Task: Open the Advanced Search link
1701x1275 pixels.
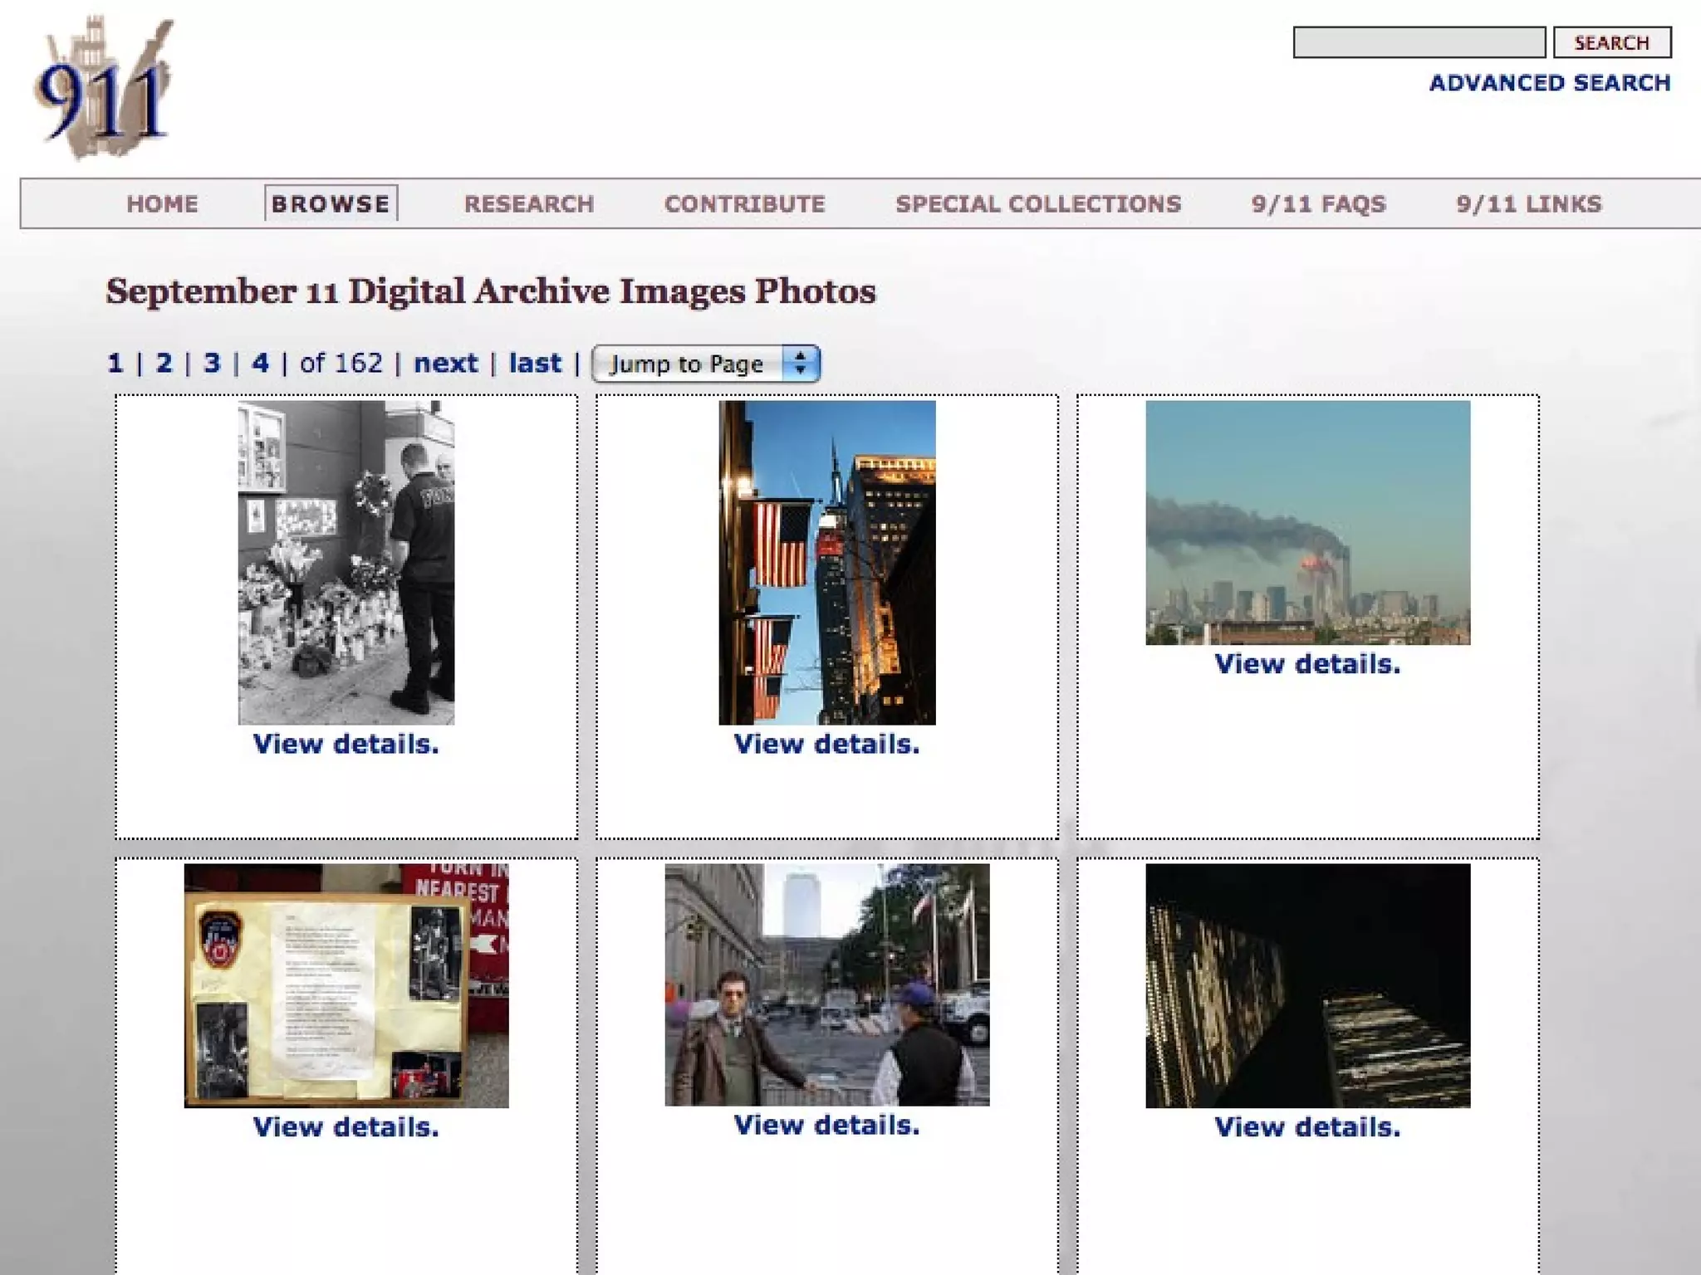Action: coord(1549,83)
